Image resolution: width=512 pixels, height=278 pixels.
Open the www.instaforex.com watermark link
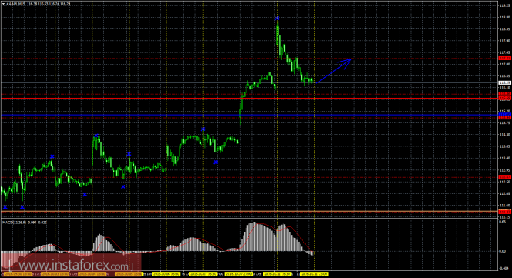tap(71, 264)
